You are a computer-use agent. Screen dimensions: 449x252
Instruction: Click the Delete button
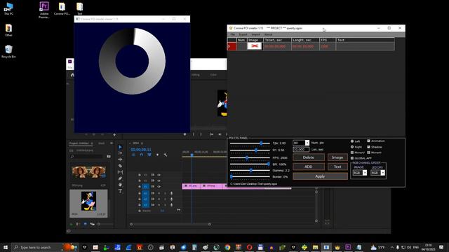pos(309,157)
